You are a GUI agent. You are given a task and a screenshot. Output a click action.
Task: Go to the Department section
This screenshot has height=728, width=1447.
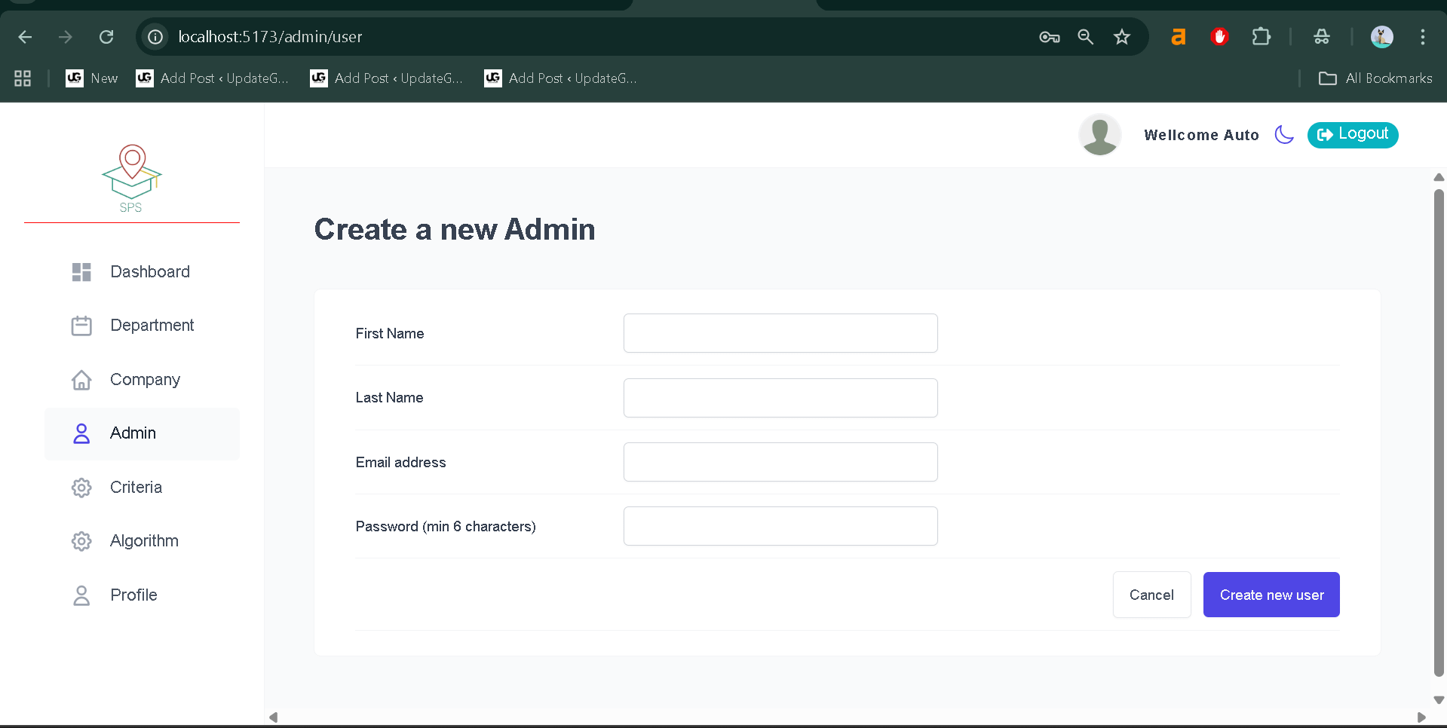pos(152,326)
